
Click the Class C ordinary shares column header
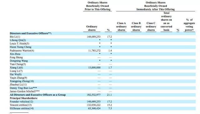click(x=151, y=27)
